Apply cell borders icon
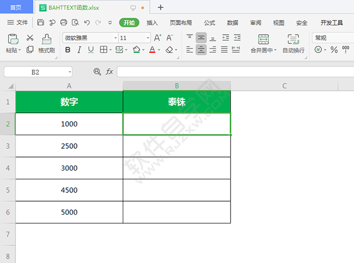 point(103,49)
